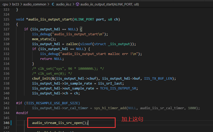This screenshot has width=213, height=132.
Task: Click IIS_RESAMPLE_USE_BUF_SIZE on line 342
Action: tap(53, 103)
